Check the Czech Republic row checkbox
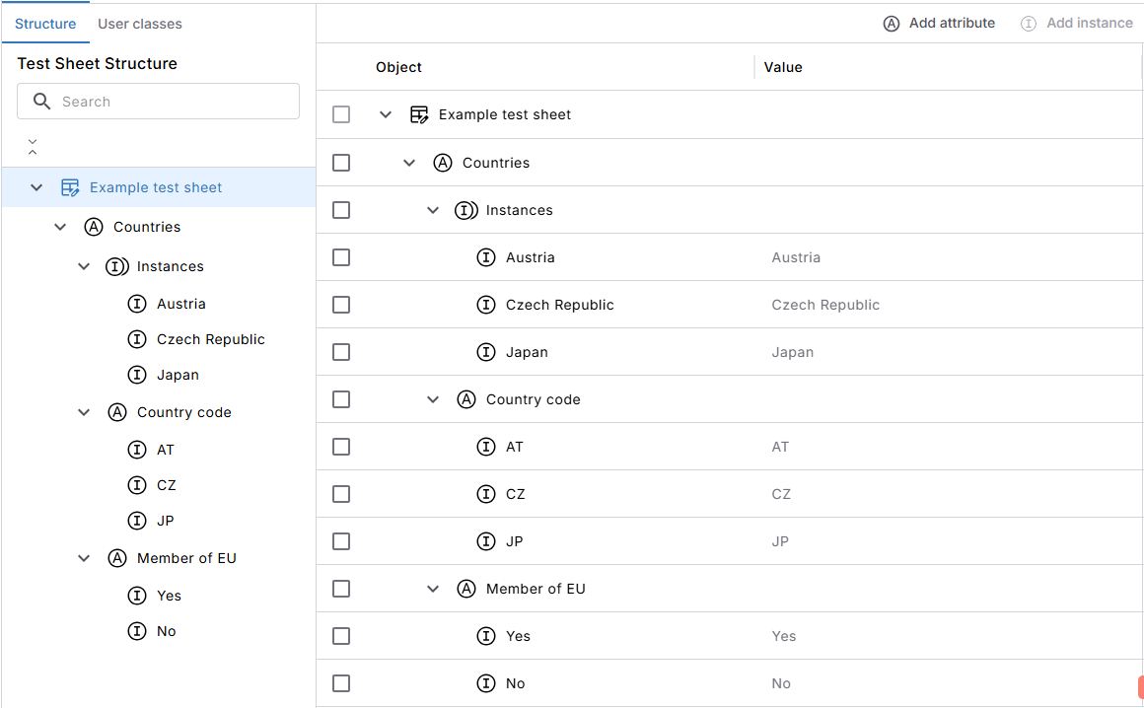1144x708 pixels. (x=340, y=305)
